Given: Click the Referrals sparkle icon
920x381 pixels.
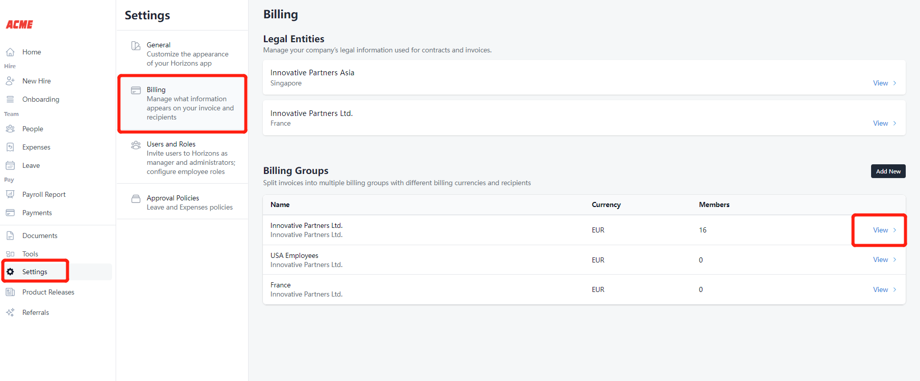Looking at the screenshot, I should pyautogui.click(x=10, y=312).
